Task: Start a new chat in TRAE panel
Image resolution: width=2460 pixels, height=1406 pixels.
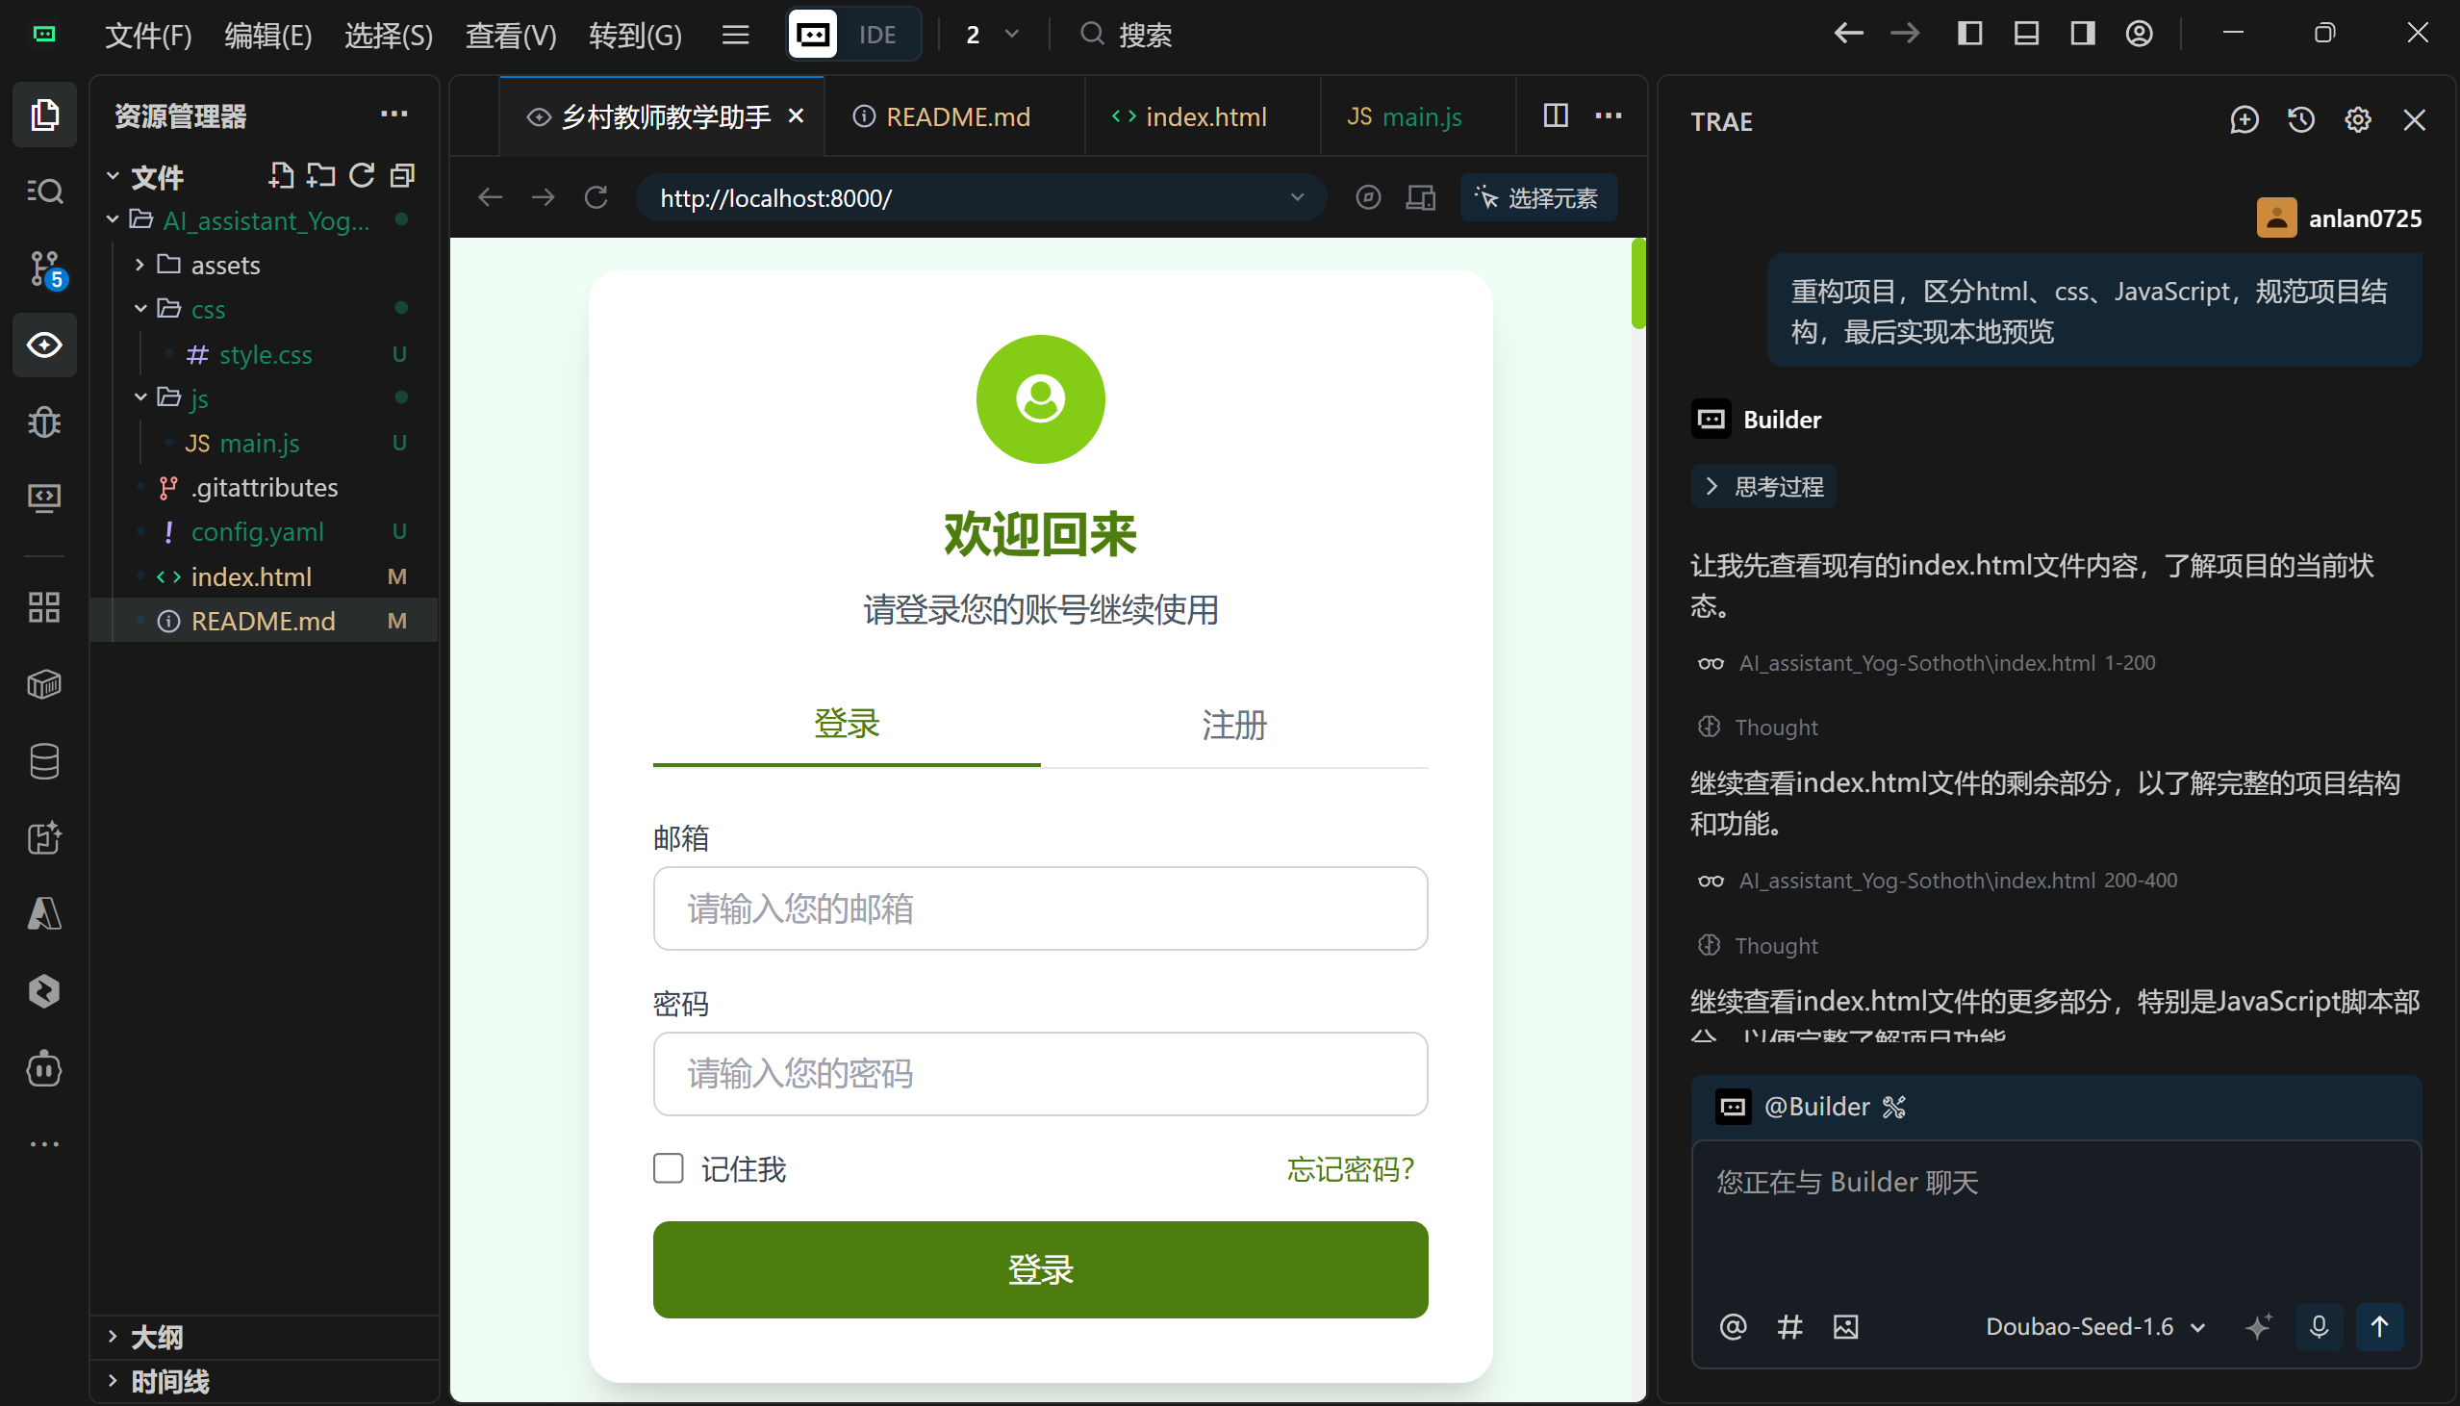Action: point(2244,119)
